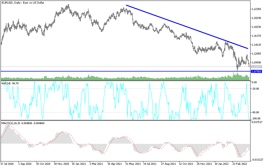Click the 17 Jul 2020 date label

point(7,164)
